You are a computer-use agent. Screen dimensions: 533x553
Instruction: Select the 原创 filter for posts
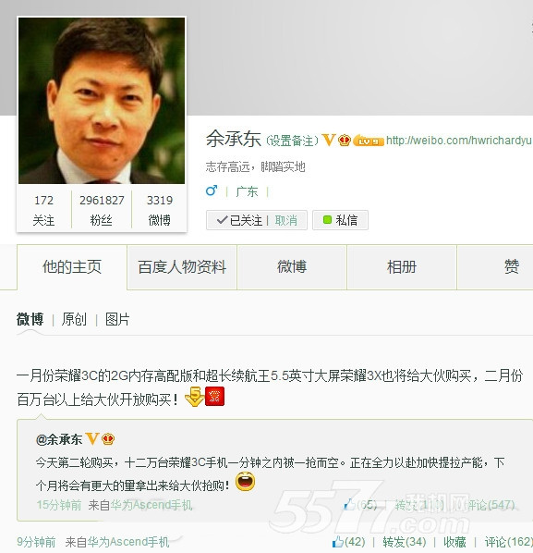point(74,320)
